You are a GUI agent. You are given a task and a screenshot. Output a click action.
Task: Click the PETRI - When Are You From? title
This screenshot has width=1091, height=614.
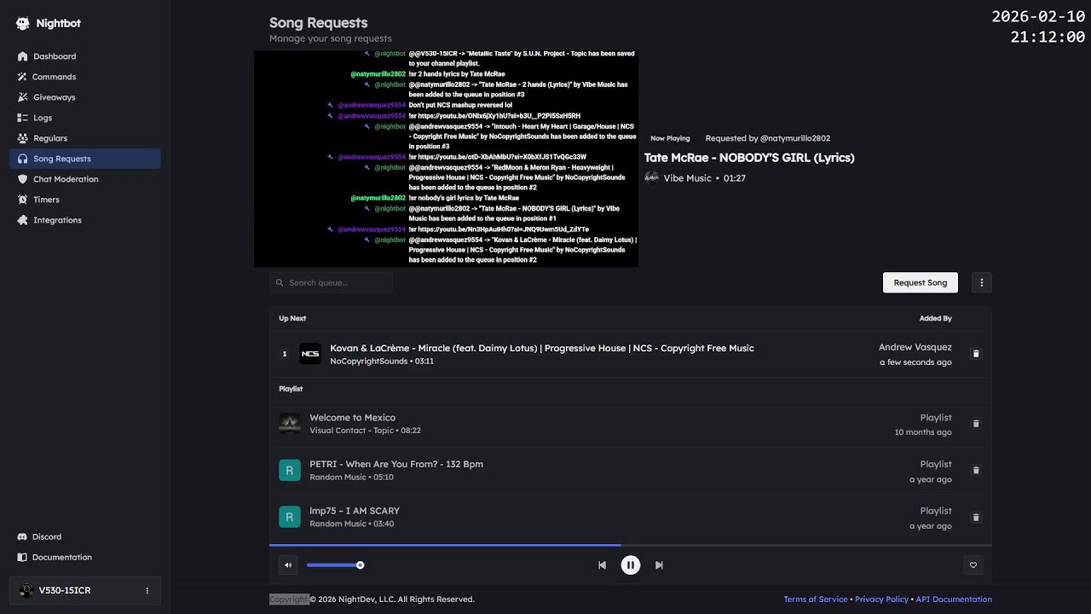point(396,464)
